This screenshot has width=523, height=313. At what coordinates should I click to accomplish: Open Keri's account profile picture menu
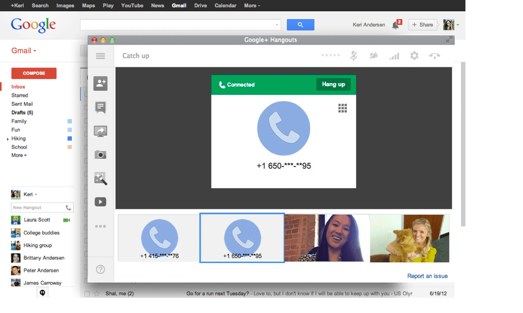(x=449, y=25)
